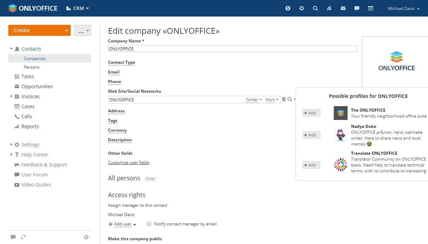Open the Create button dropdown arrow
Screen dimensions: 428x244
[67, 30]
